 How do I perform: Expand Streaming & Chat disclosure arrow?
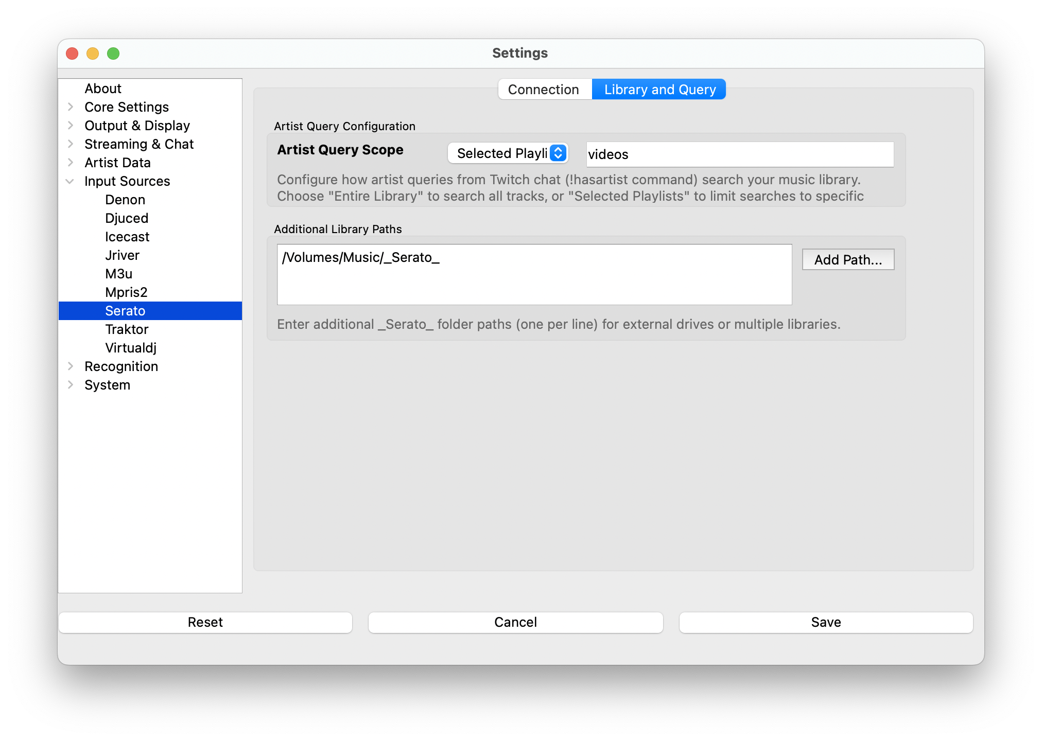point(71,144)
